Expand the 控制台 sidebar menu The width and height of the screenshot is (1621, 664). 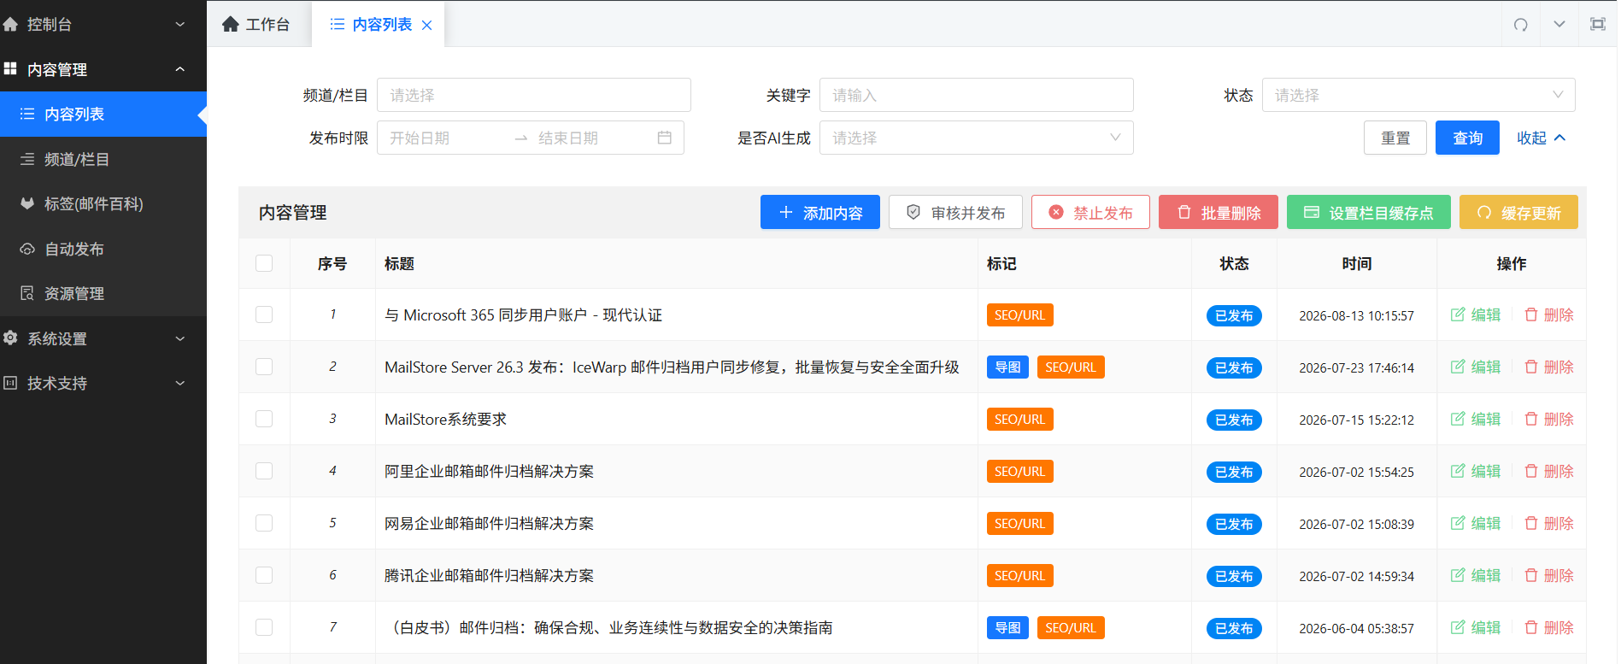[103, 24]
